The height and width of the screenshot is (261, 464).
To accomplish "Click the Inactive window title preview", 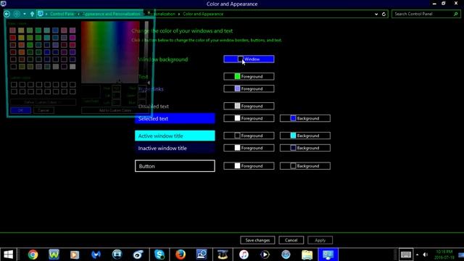I will pyautogui.click(x=175, y=148).
